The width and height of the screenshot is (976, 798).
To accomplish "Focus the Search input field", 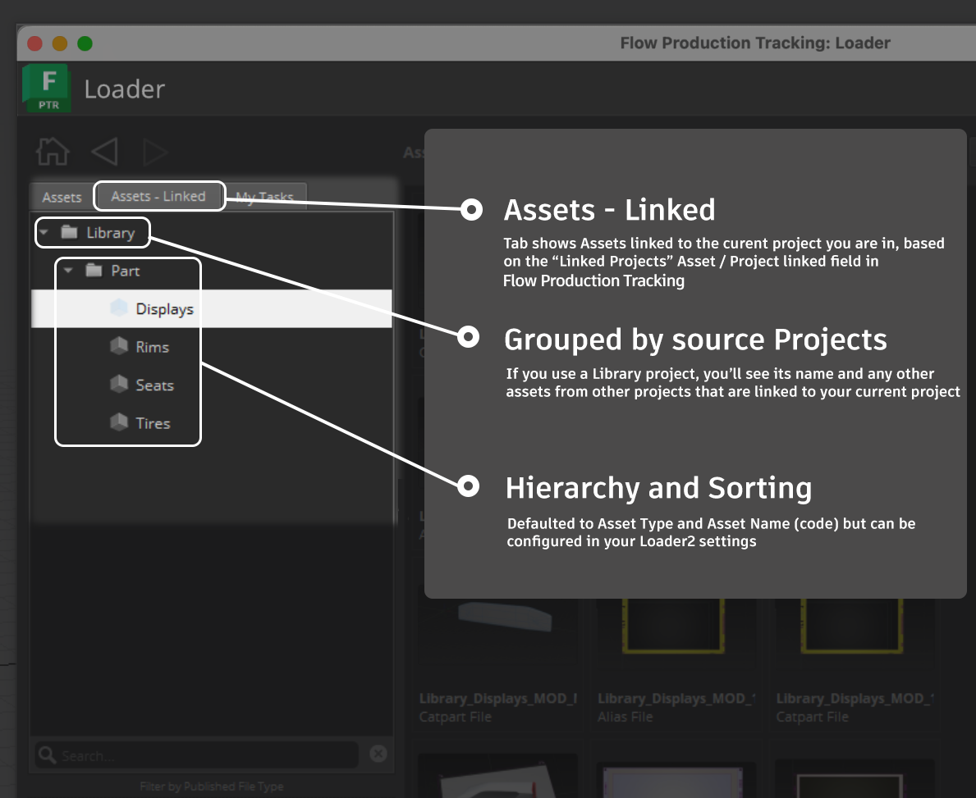I will coord(197,755).
